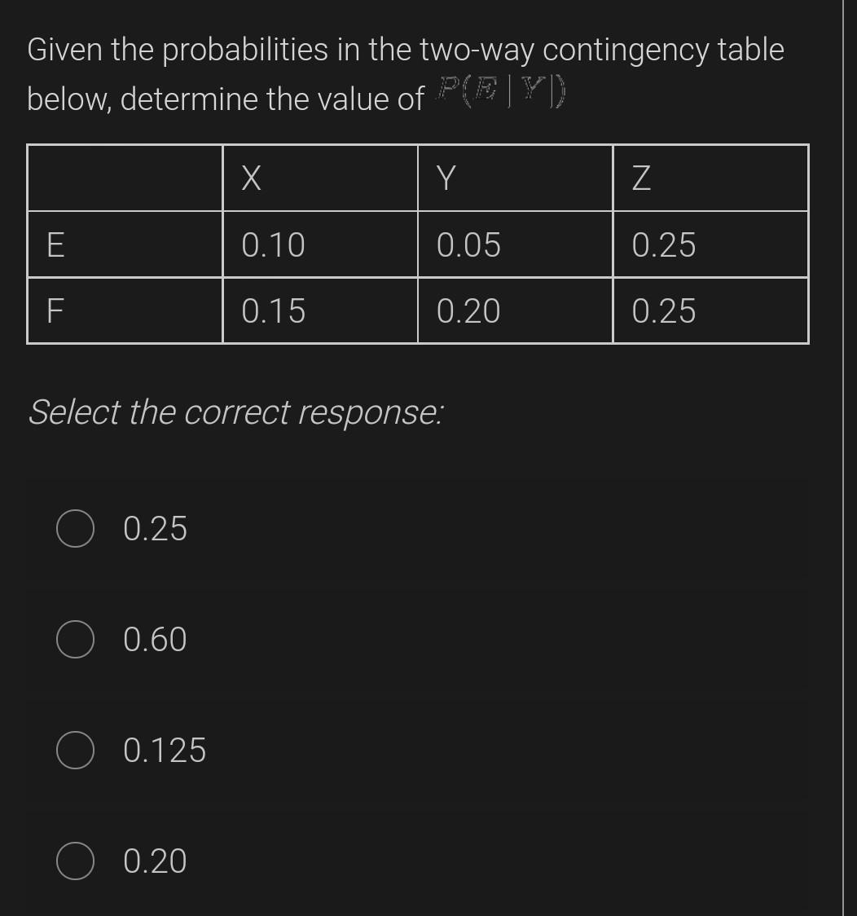Click the empty top-left table cell
Screen dimensions: 857x916
125,178
